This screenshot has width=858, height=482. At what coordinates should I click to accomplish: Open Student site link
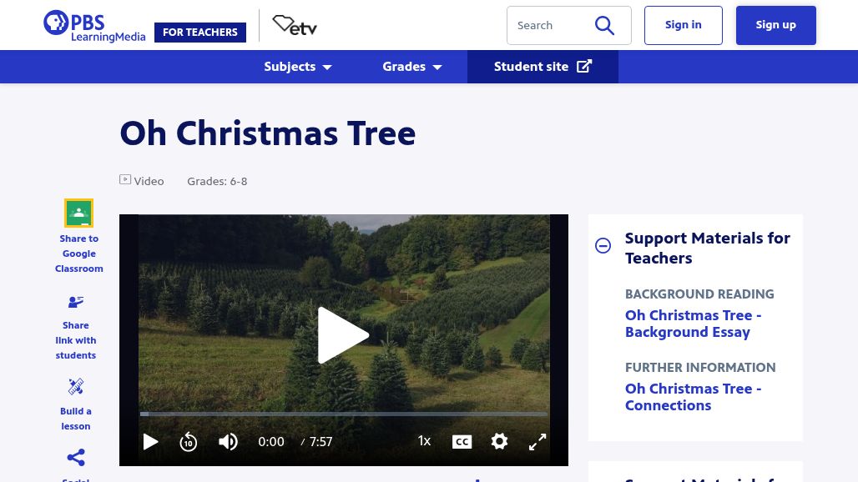pyautogui.click(x=543, y=67)
